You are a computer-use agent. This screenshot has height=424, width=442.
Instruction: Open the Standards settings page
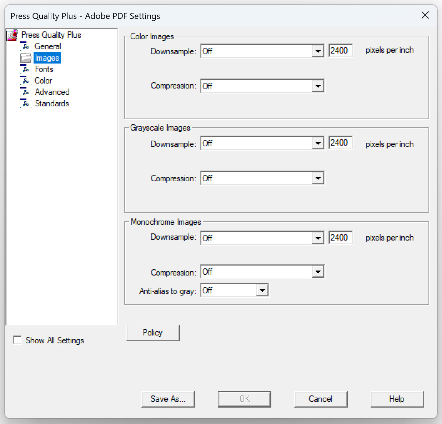tap(52, 104)
